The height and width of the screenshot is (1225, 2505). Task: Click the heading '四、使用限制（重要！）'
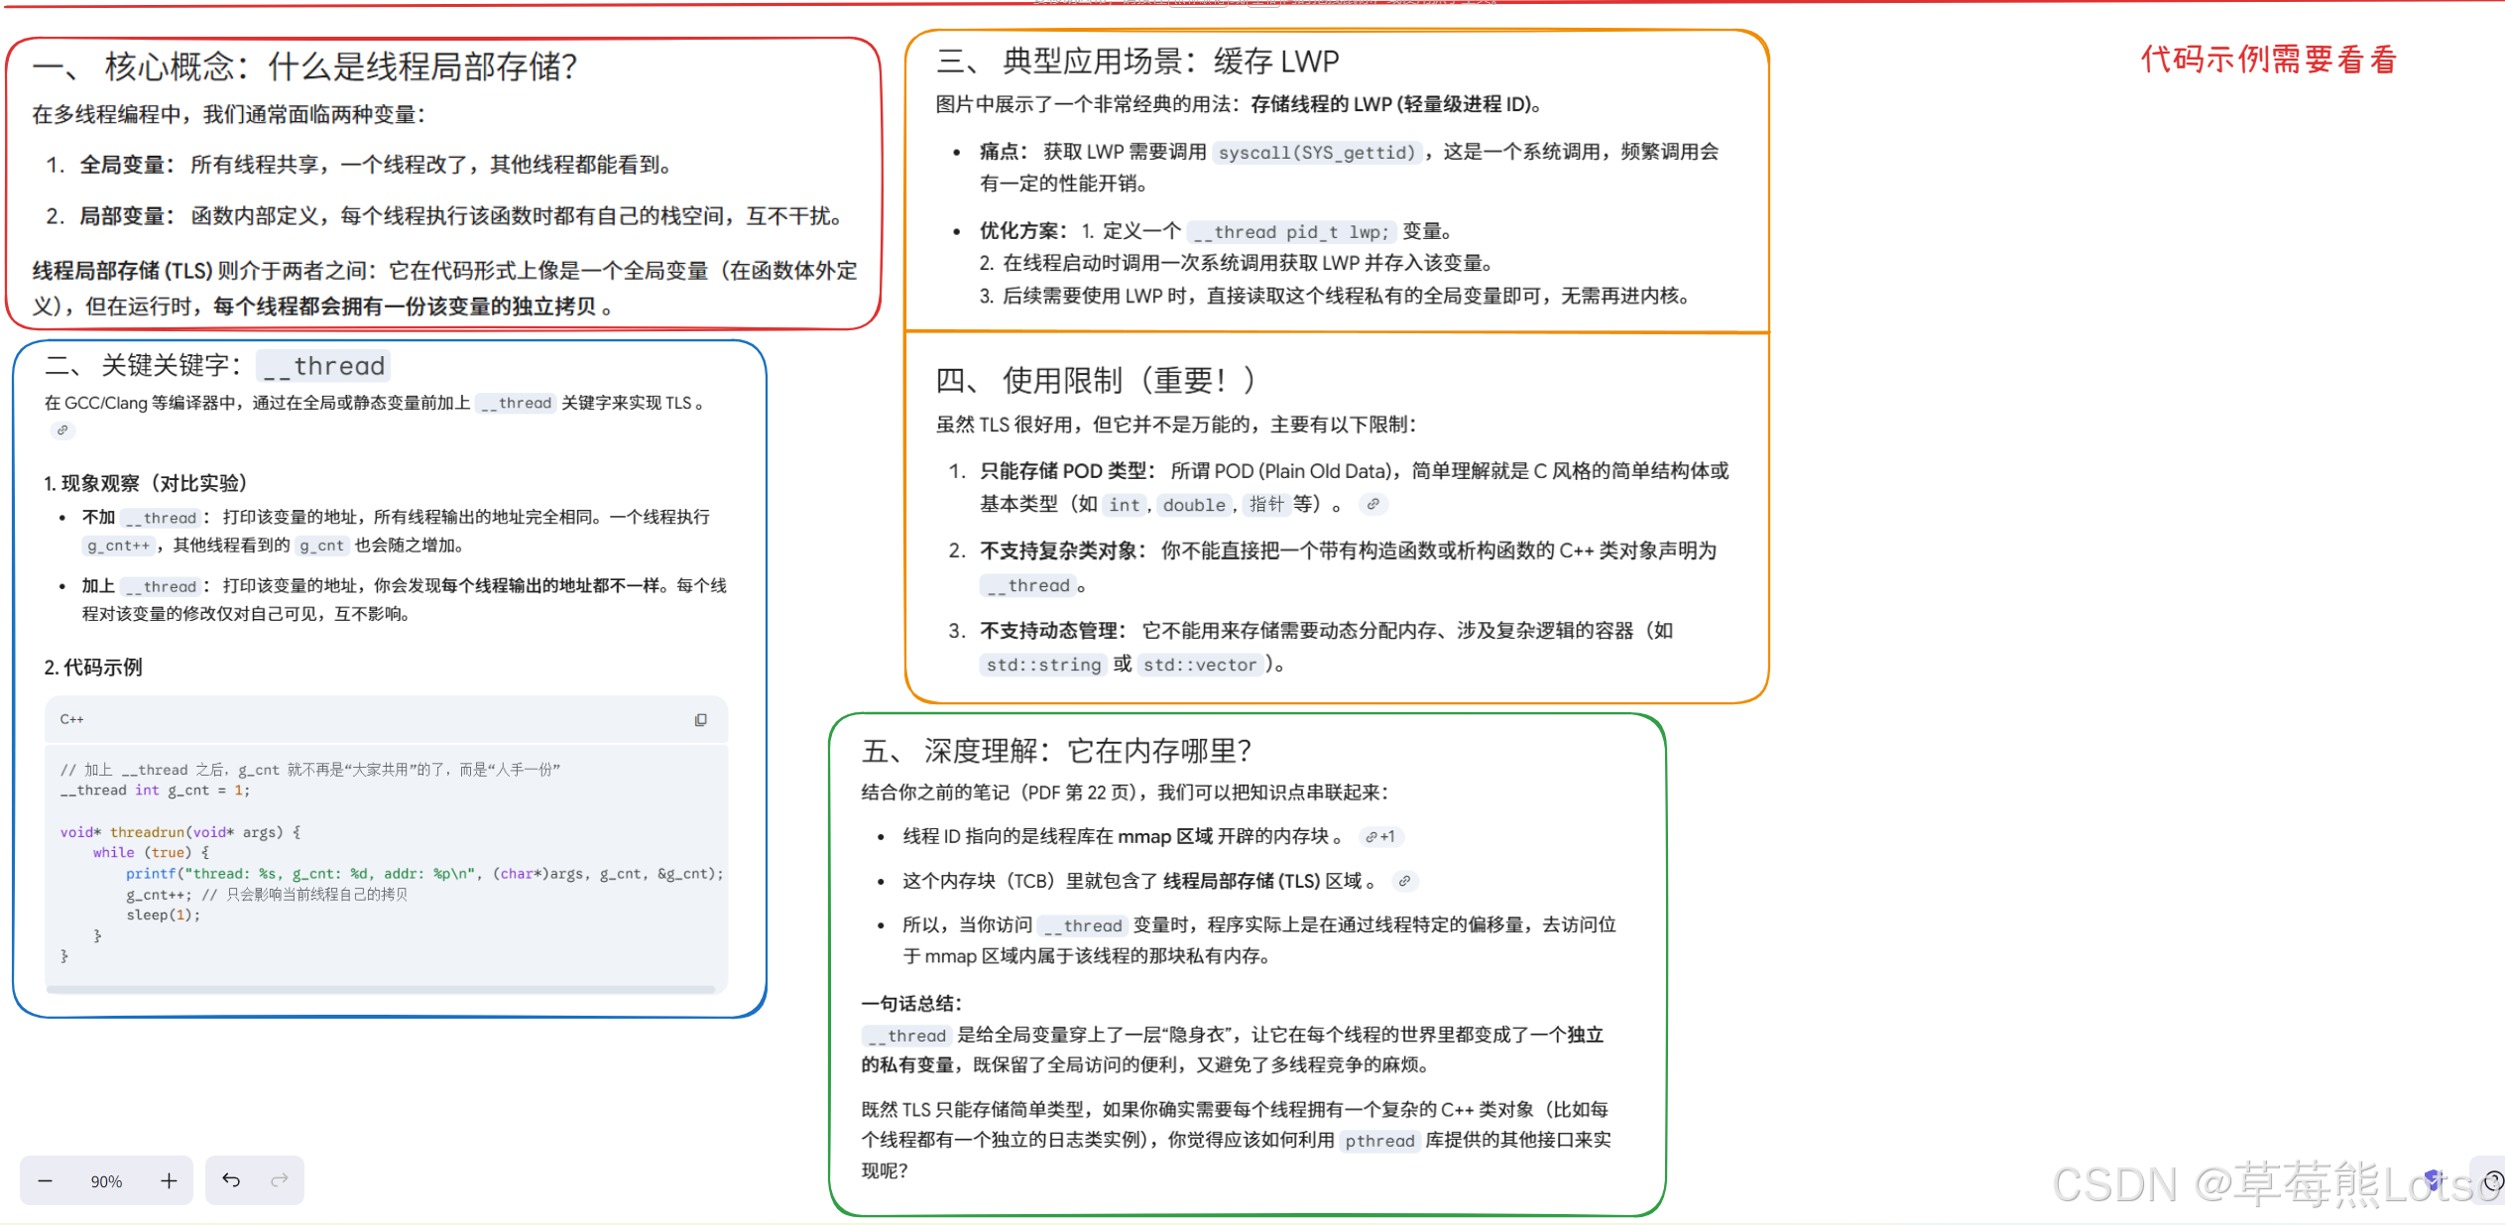1096,380
